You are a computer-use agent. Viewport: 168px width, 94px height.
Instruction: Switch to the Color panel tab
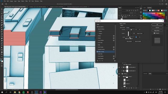click(145, 8)
